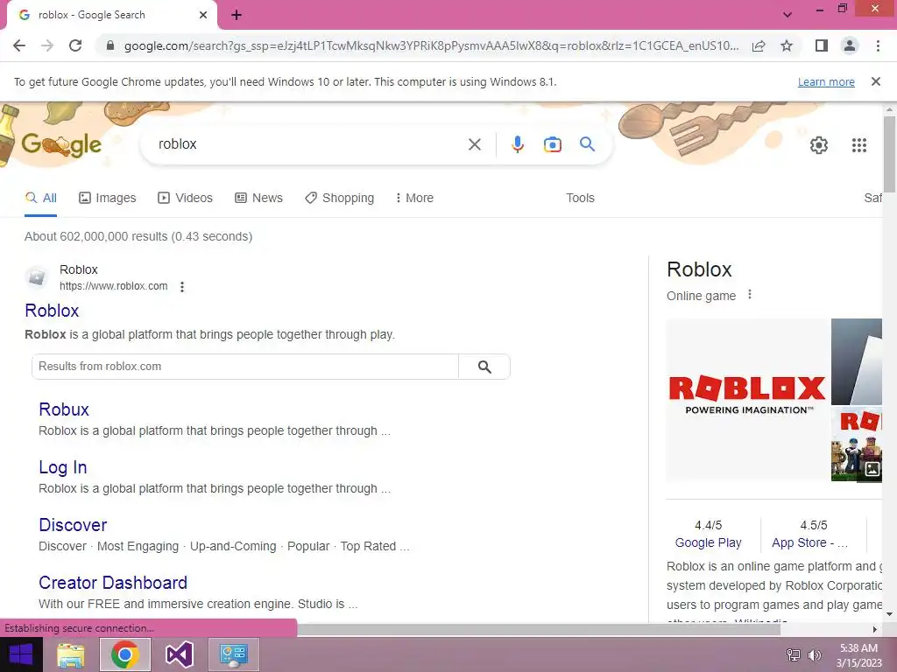Click the forward navigation arrow
897x672 pixels.
47,45
